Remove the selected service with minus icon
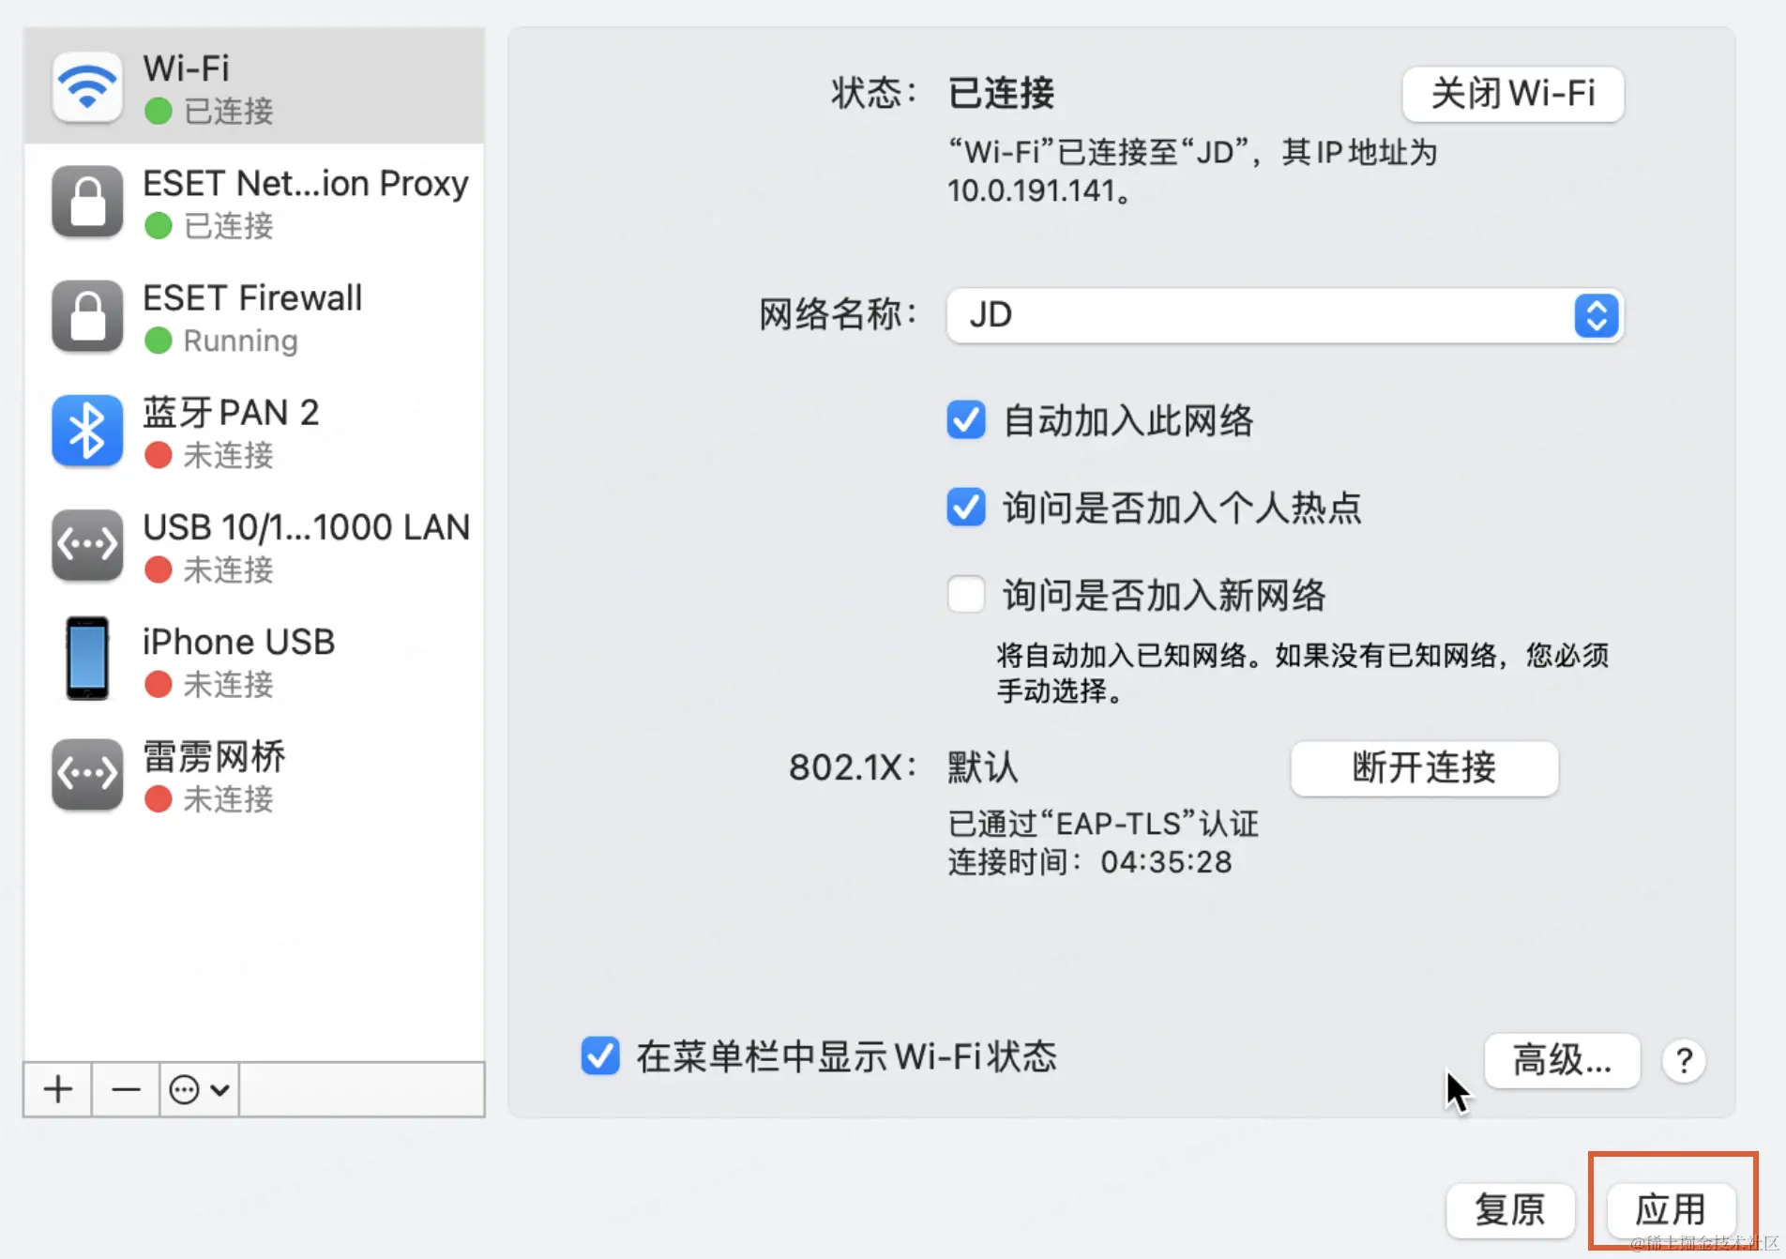Image resolution: width=1786 pixels, height=1259 pixels. coord(126,1089)
